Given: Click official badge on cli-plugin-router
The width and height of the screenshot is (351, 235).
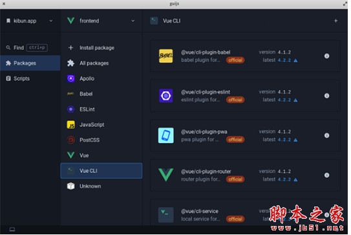Looking at the screenshot, I should (235, 179).
